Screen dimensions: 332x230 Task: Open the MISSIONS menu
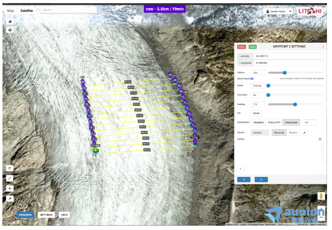(x=25, y=215)
